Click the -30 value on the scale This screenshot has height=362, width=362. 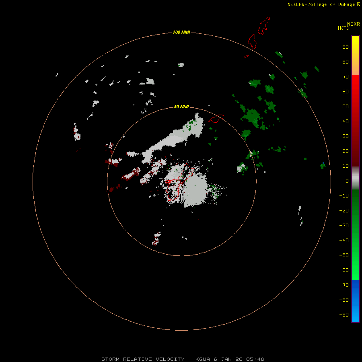[344, 226]
